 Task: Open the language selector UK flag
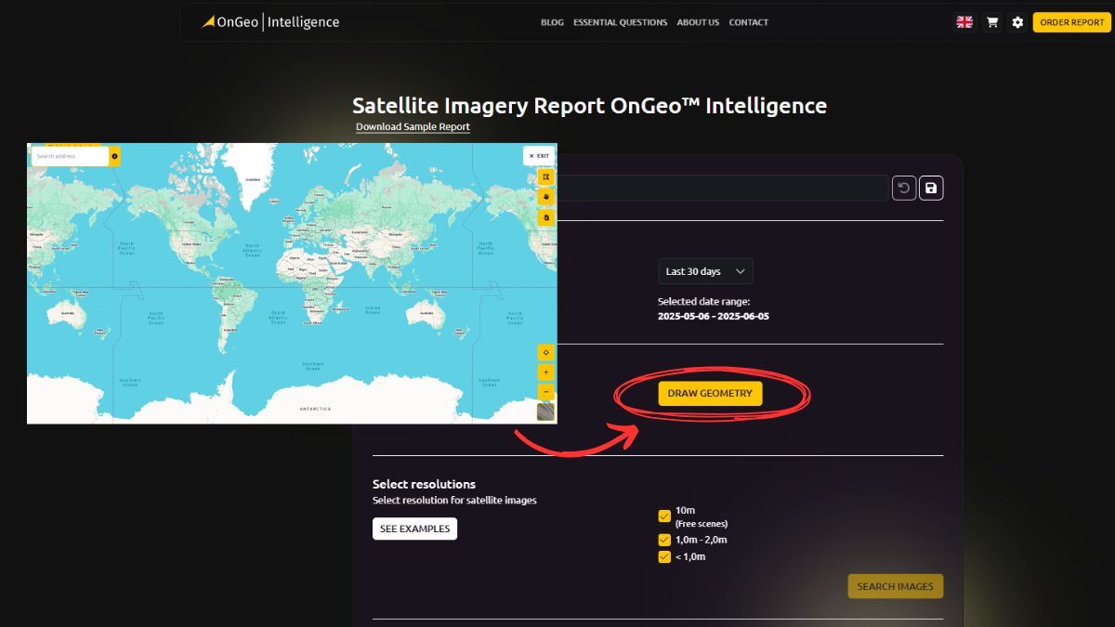[x=965, y=22]
